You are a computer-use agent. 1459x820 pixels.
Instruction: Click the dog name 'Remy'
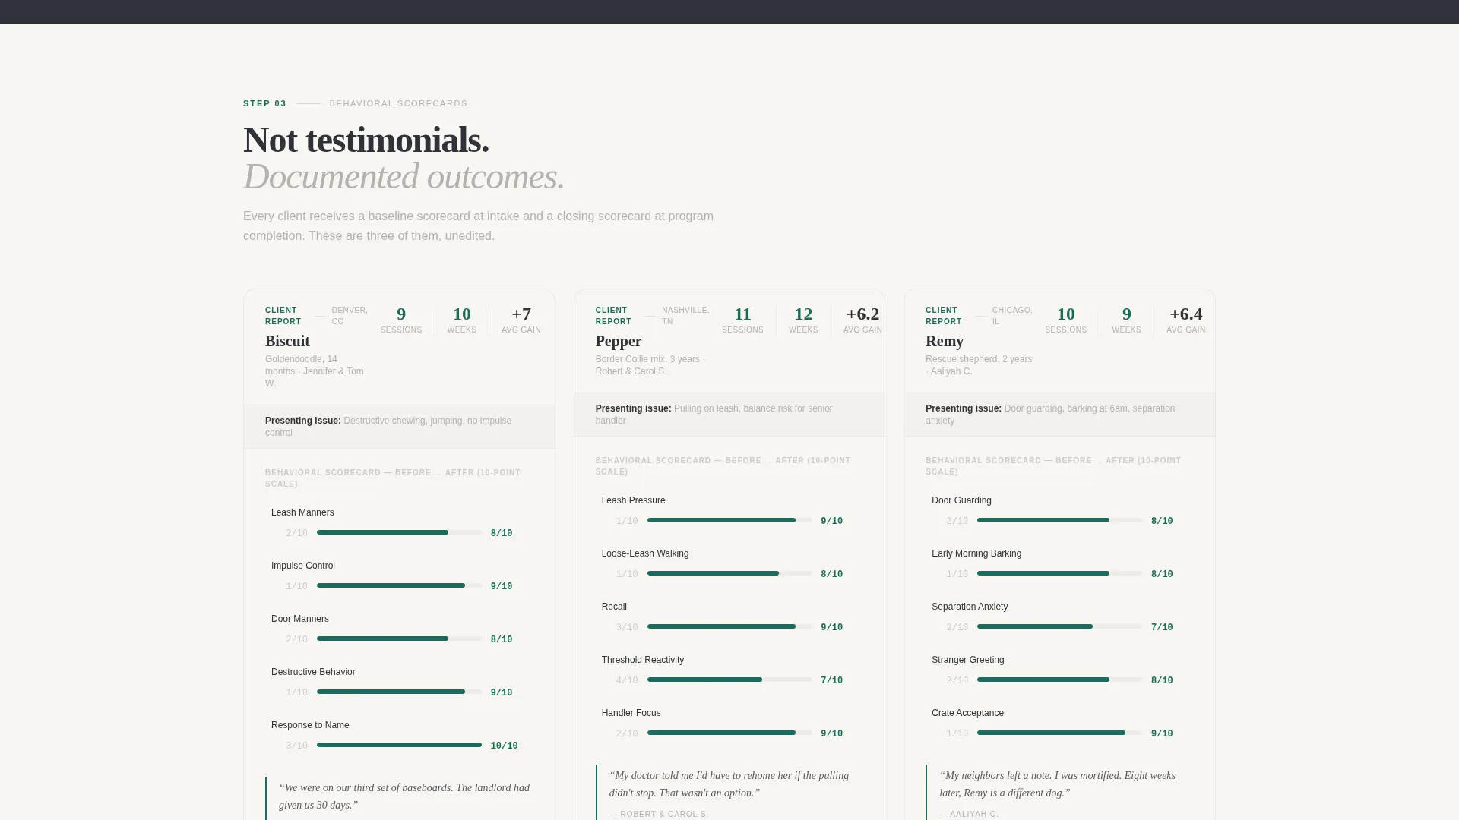coord(945,341)
